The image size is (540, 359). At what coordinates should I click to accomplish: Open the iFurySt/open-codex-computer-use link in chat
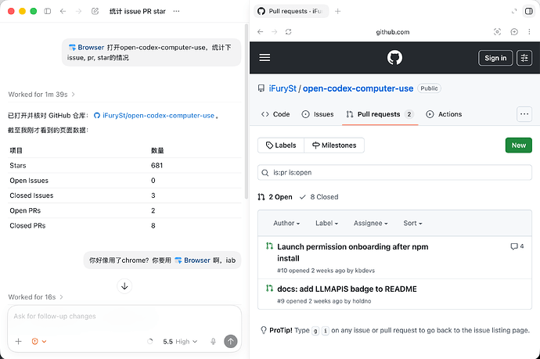pyautogui.click(x=155, y=116)
